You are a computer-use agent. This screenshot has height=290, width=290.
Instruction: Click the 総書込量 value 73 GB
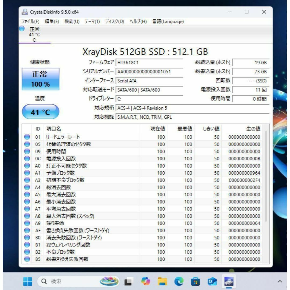[x=251, y=72]
